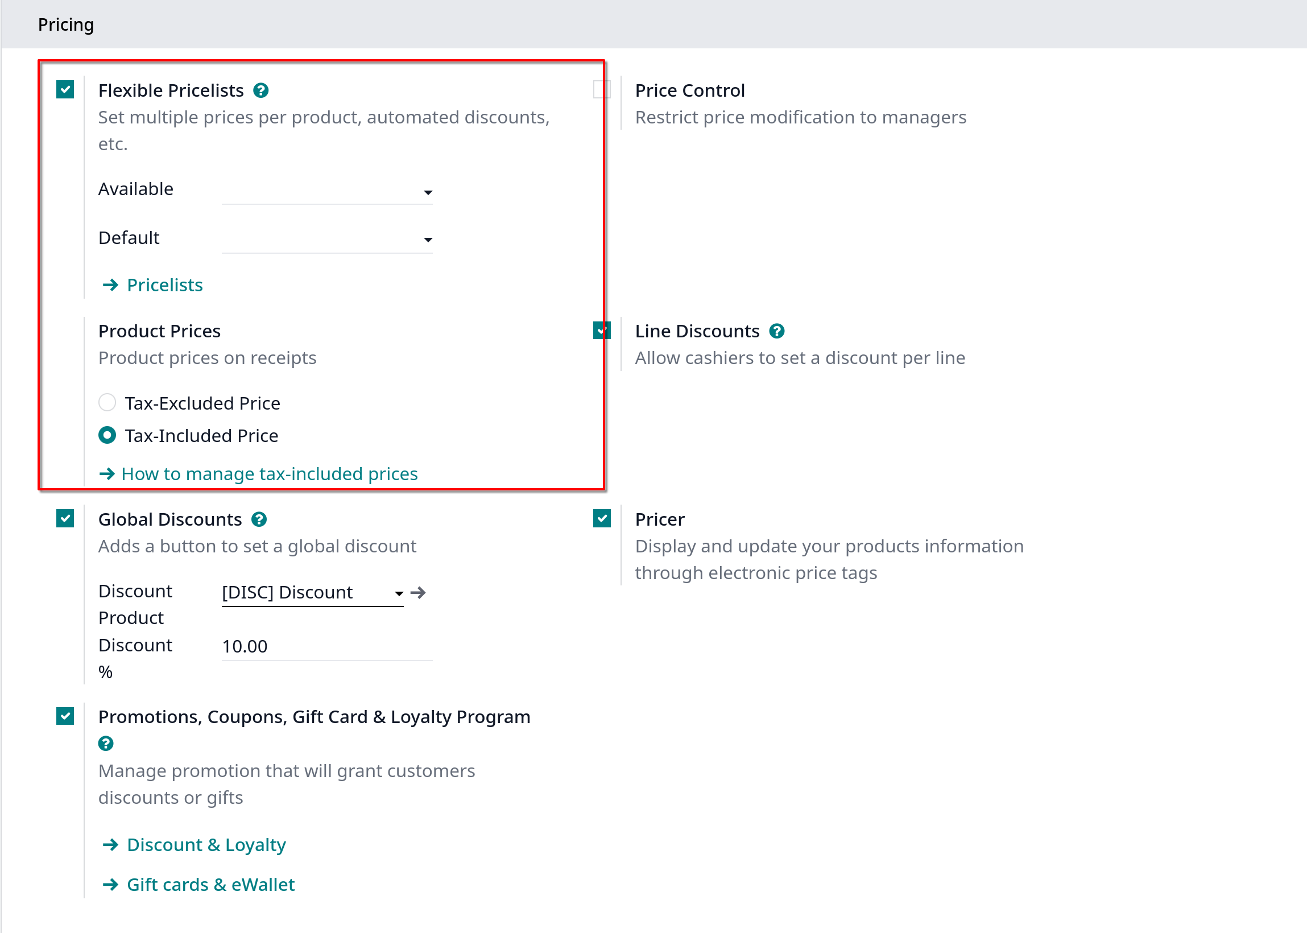Expand the Available pricelists dropdown
The image size is (1307, 933).
click(x=326, y=191)
